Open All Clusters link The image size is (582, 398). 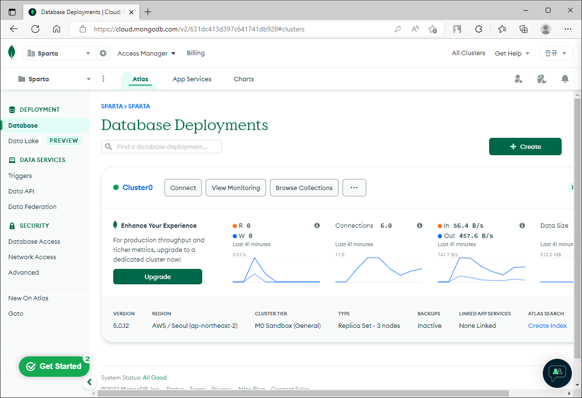point(468,53)
